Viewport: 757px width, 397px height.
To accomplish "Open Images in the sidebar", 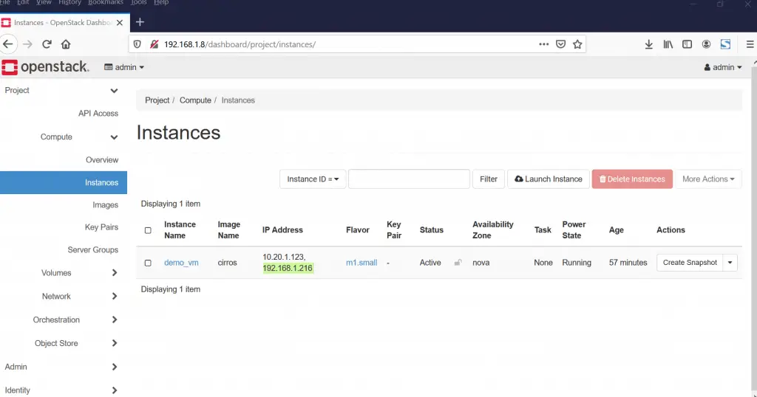I will point(105,205).
